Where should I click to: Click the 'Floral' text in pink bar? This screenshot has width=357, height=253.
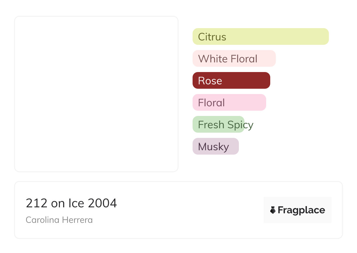tap(211, 103)
